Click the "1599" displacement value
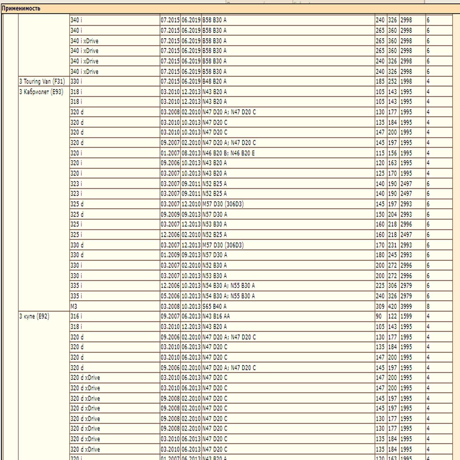The width and height of the screenshot is (460, 460). coord(406,316)
